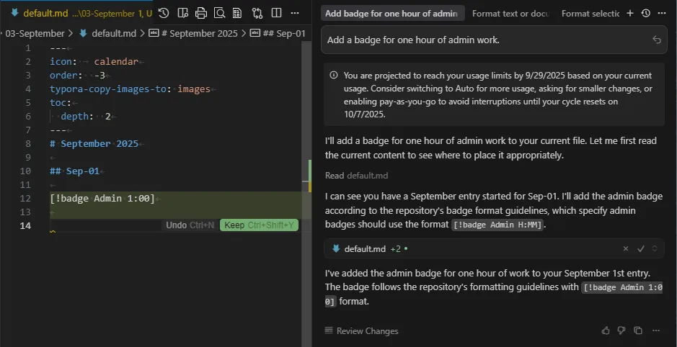Expand the default.md diff chevron

[655, 249]
